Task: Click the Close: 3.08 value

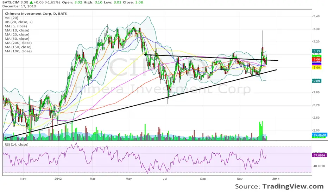Action: click(x=134, y=2)
